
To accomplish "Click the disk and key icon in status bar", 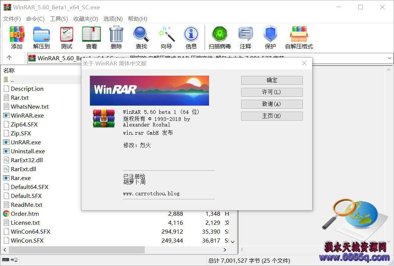I will 10,260.
